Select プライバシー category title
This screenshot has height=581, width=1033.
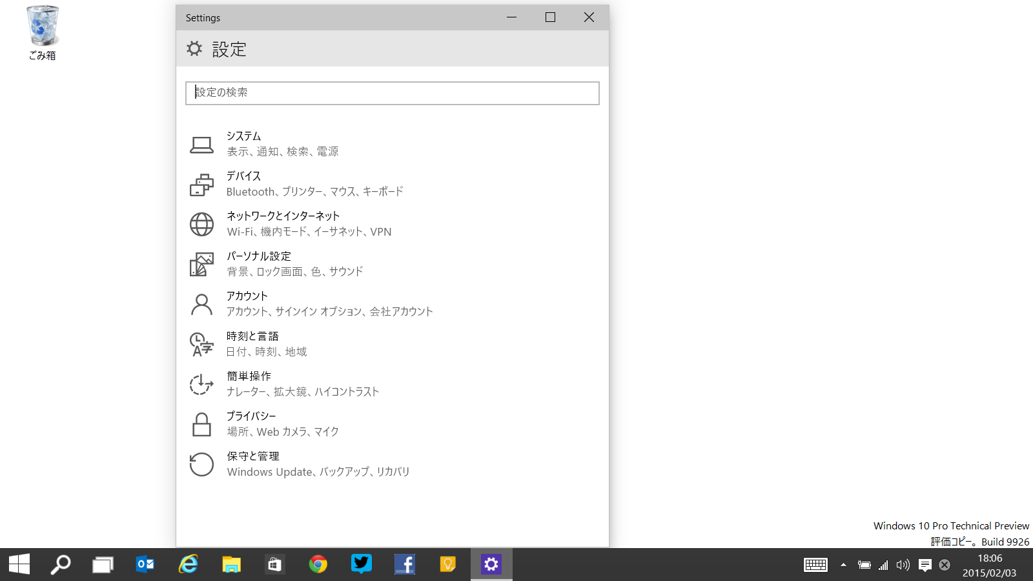pos(251,416)
